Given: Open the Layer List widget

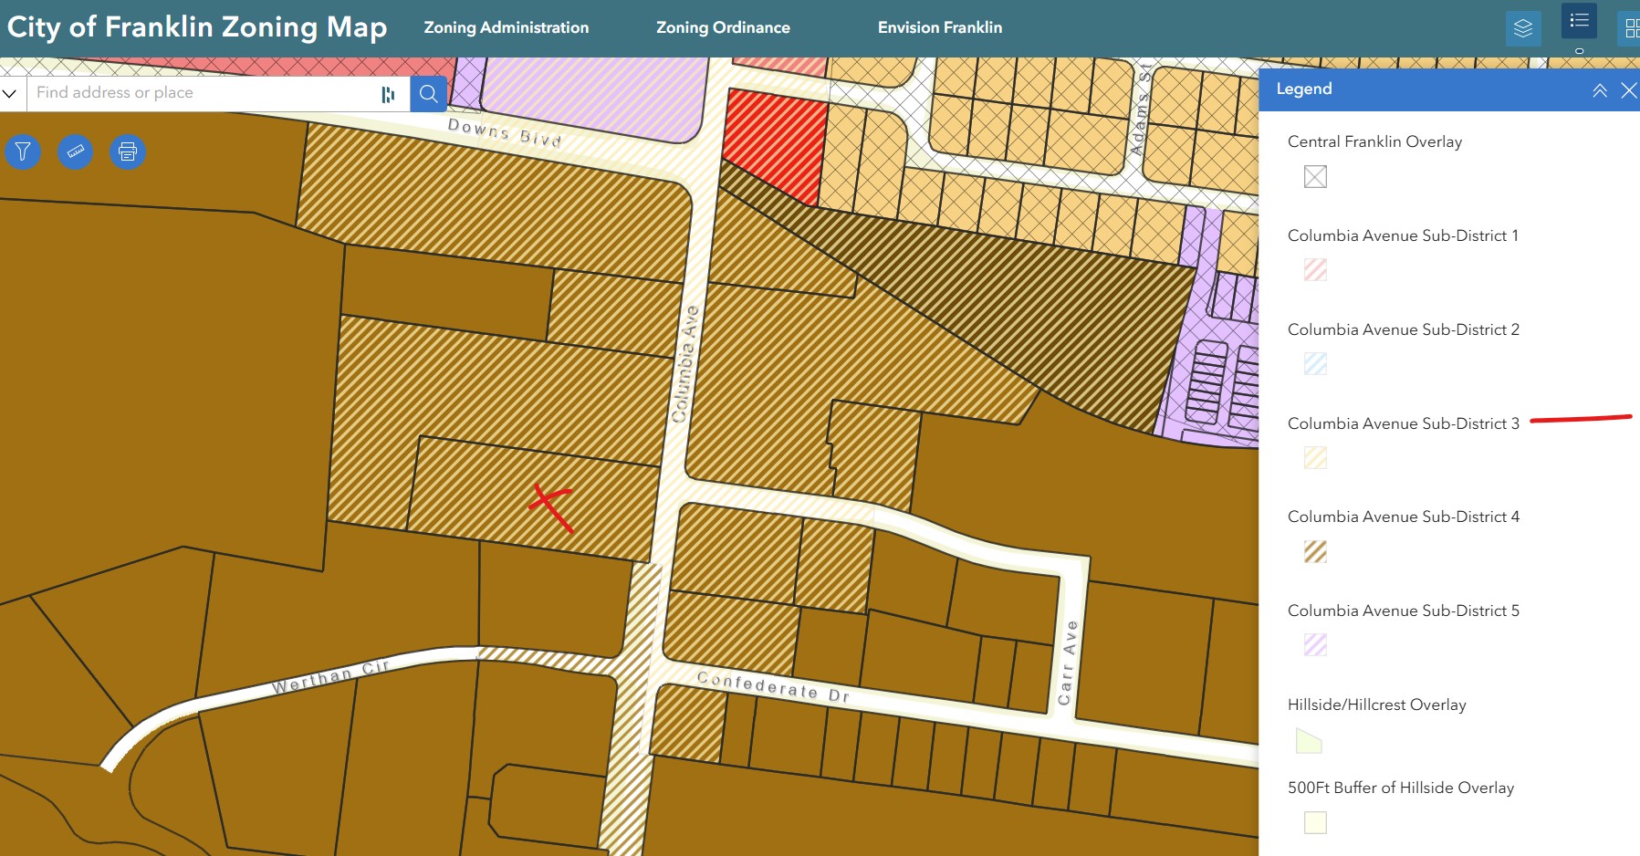Looking at the screenshot, I should tap(1522, 28).
